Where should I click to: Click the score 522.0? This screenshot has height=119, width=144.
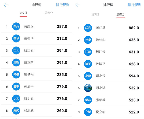[x=134, y=112]
